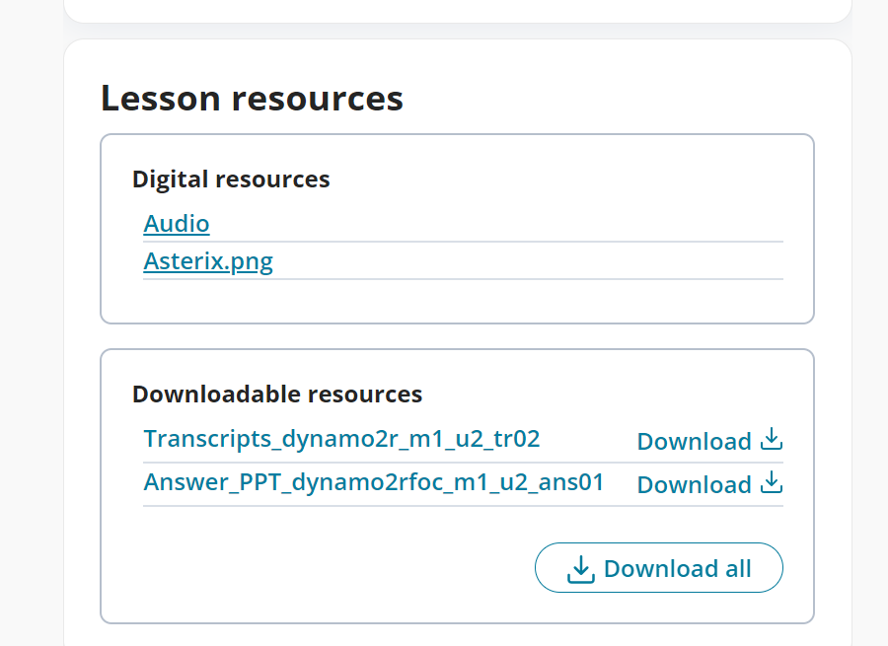This screenshot has width=888, height=646.
Task: Click the download icon beside Transcripts_dynamo2r_m1_u2_tr02
Action: [772, 441]
